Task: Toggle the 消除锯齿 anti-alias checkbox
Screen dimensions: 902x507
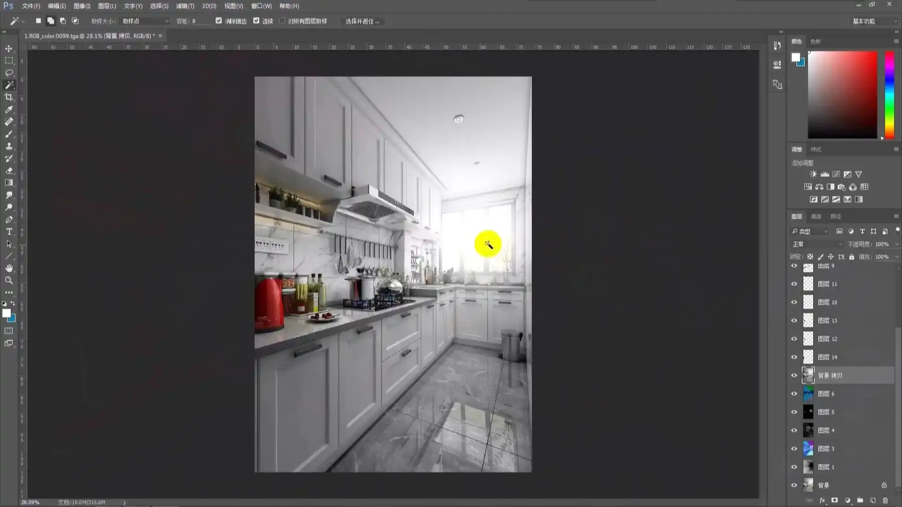Action: tap(219, 21)
